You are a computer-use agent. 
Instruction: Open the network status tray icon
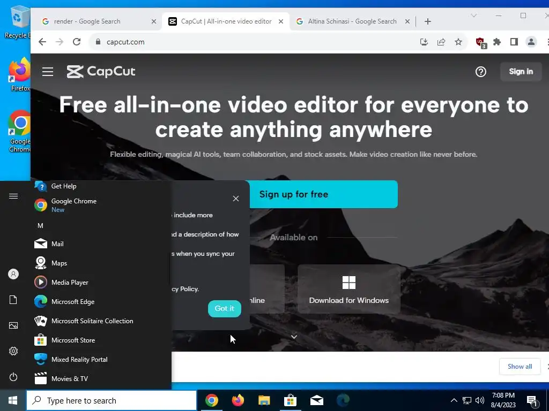467,400
